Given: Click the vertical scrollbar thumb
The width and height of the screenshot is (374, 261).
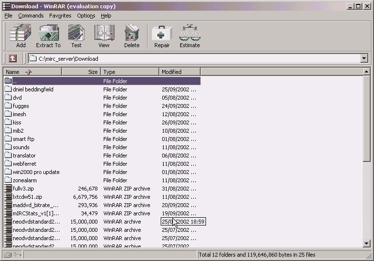Looking at the screenshot, I should pos(366,119).
